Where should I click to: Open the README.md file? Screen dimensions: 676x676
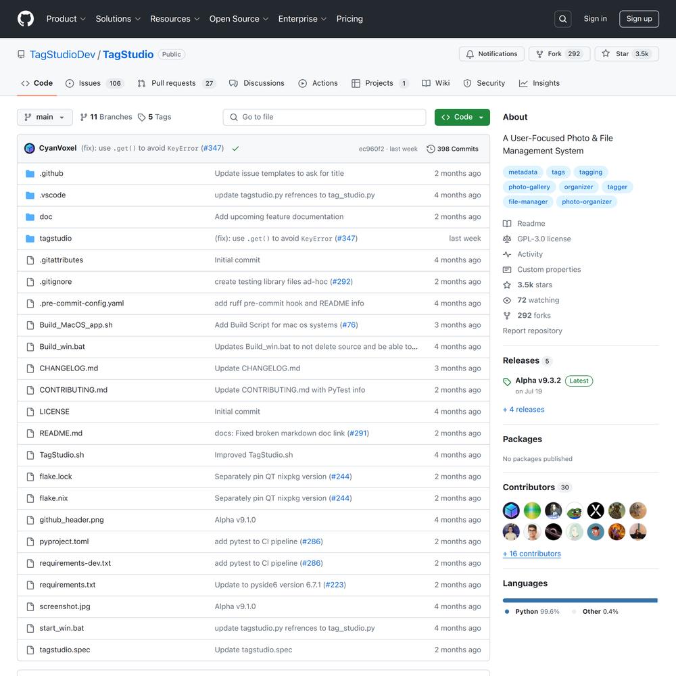tap(61, 433)
